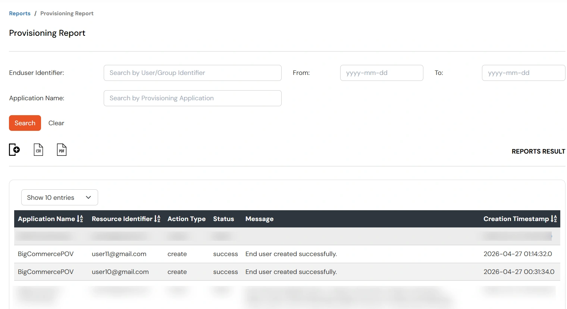Click the user11 row success message
567x309 pixels.
291,254
